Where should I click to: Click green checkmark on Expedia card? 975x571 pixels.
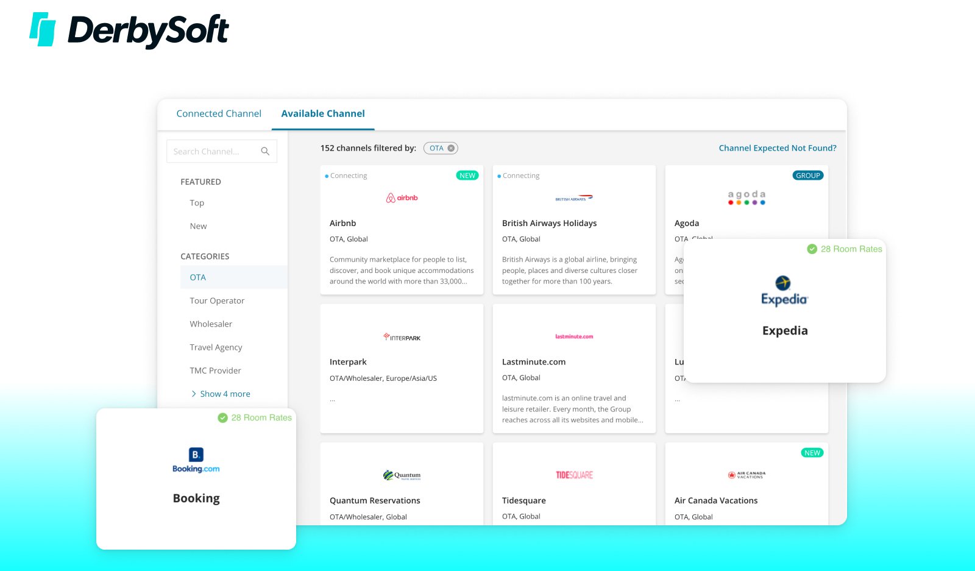[812, 249]
